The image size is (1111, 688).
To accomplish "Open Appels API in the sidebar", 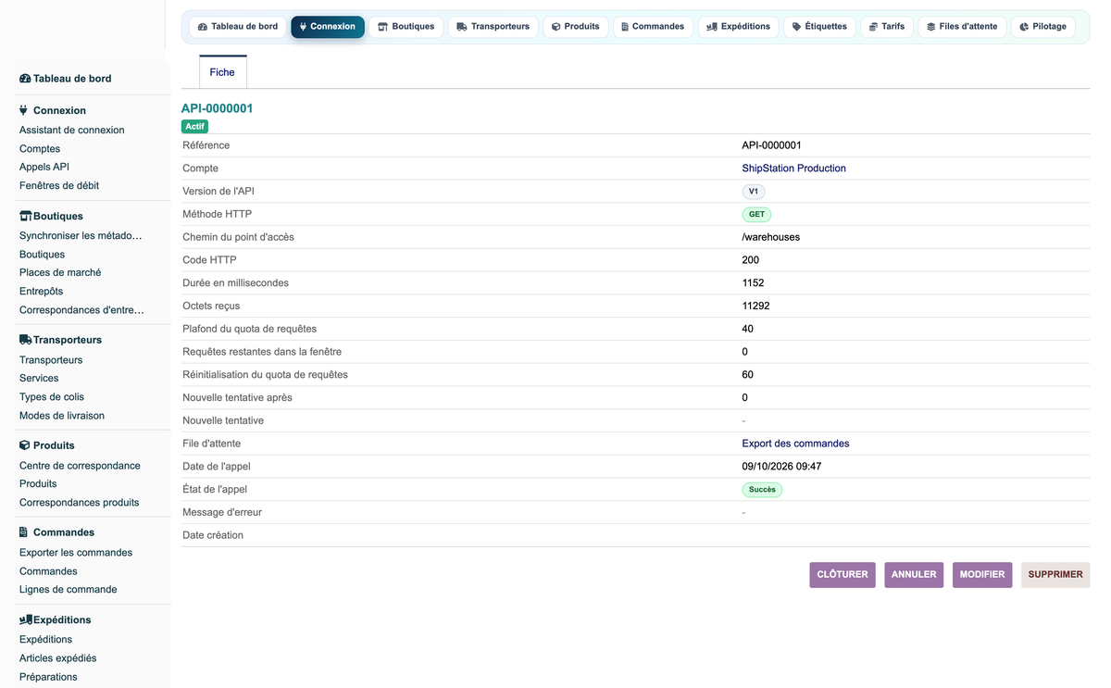I will pos(44,168).
